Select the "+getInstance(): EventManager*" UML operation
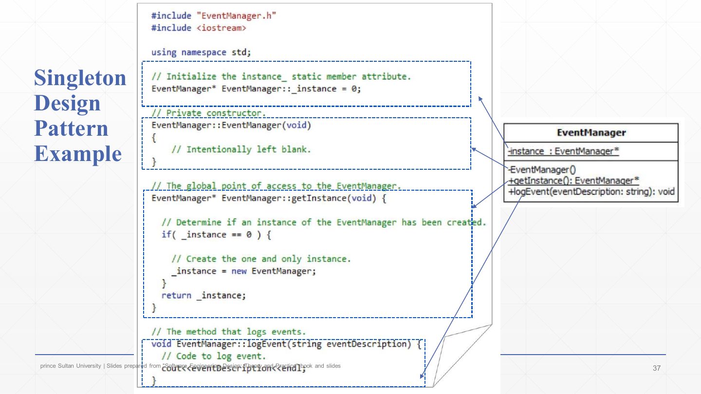 click(573, 180)
